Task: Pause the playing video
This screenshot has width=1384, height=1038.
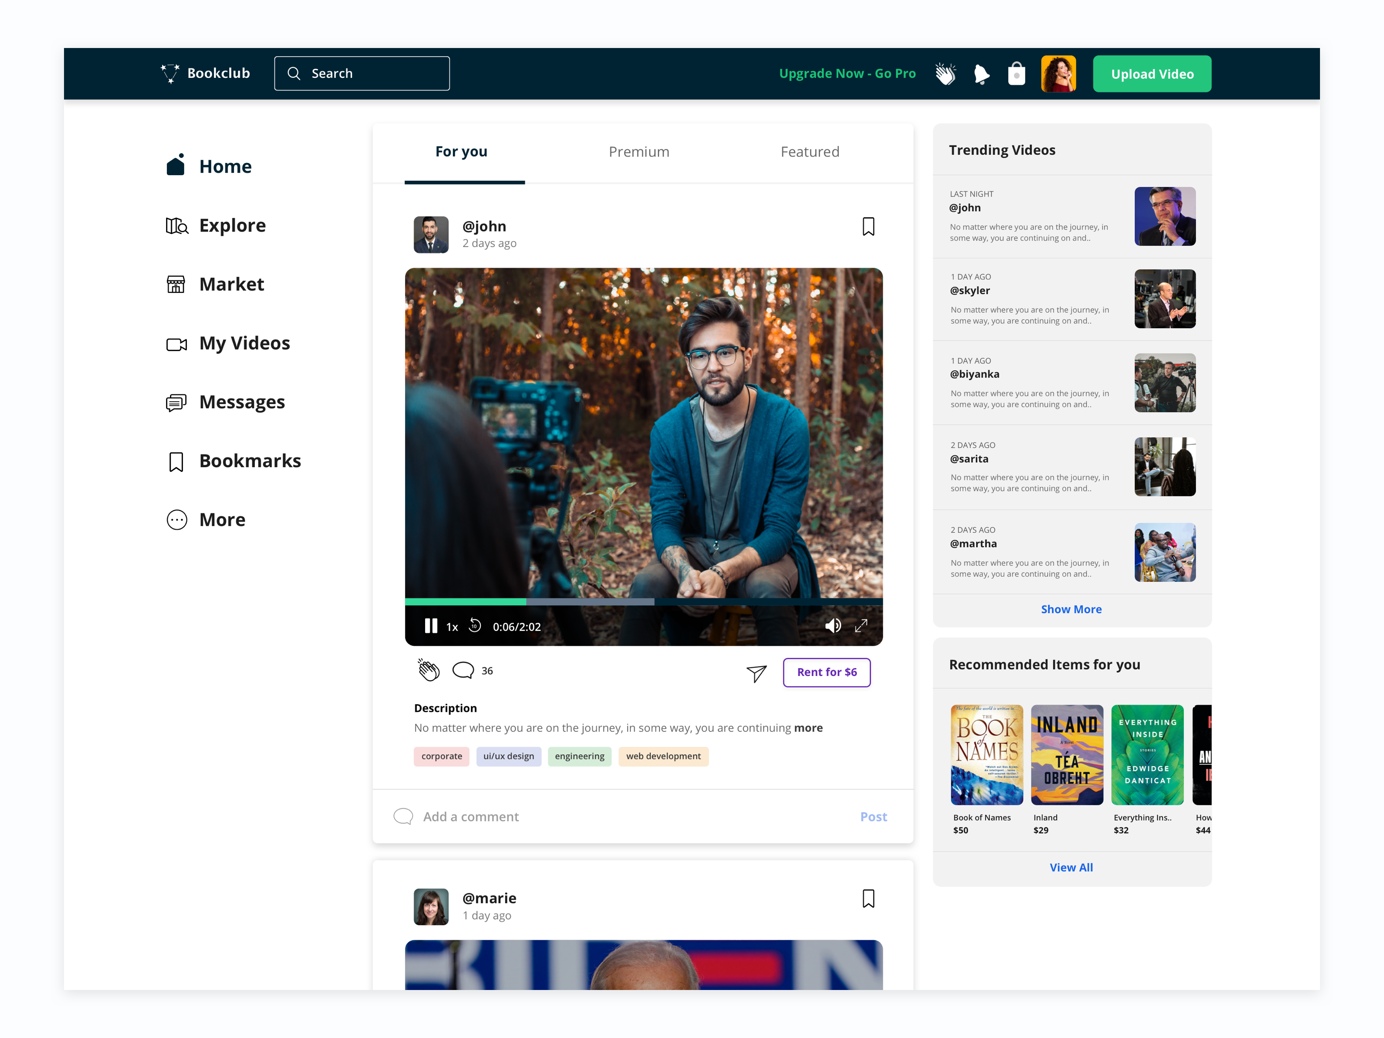Action: (430, 626)
